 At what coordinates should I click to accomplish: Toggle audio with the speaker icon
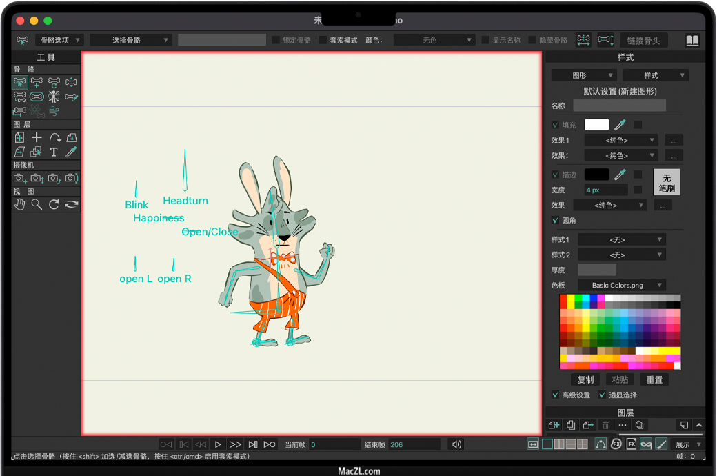[x=455, y=444]
